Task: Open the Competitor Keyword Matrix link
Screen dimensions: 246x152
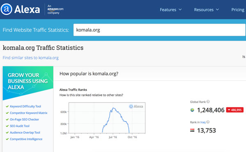Action: tap(29, 113)
